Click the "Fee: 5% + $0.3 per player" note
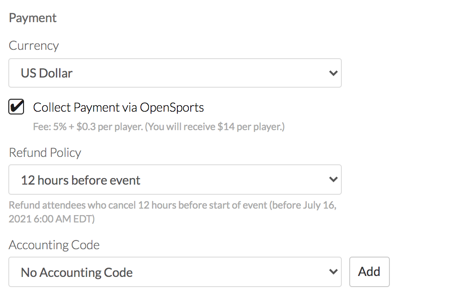Image resolution: width=449 pixels, height=300 pixels. point(88,126)
